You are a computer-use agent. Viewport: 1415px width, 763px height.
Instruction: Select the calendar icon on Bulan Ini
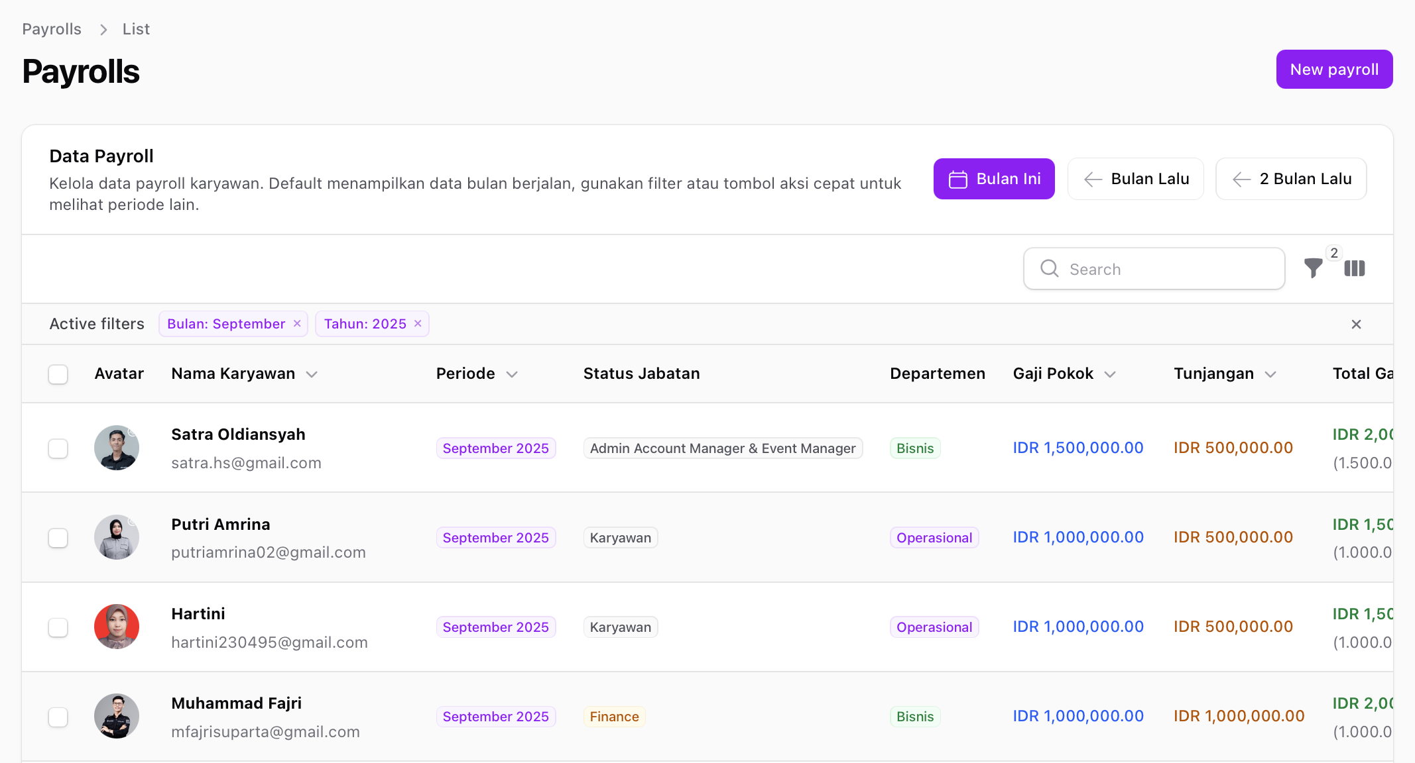pyautogui.click(x=957, y=179)
